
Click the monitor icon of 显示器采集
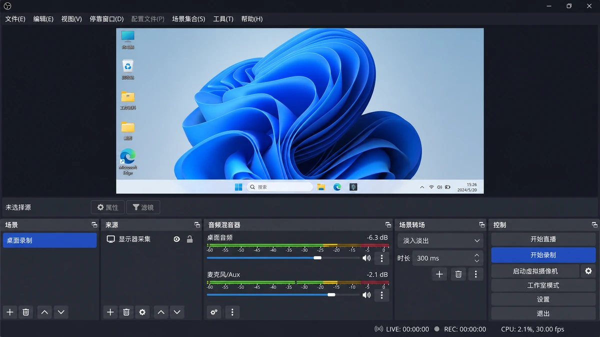click(111, 239)
